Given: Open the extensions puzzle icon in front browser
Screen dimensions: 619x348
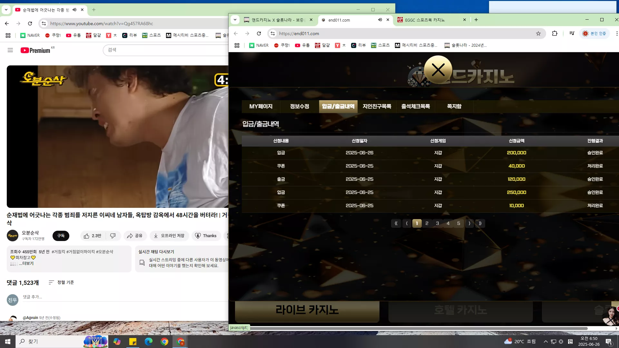Looking at the screenshot, I should [555, 34].
